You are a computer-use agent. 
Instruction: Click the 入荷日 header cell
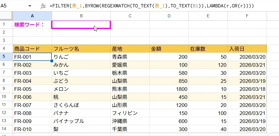coord(247,49)
